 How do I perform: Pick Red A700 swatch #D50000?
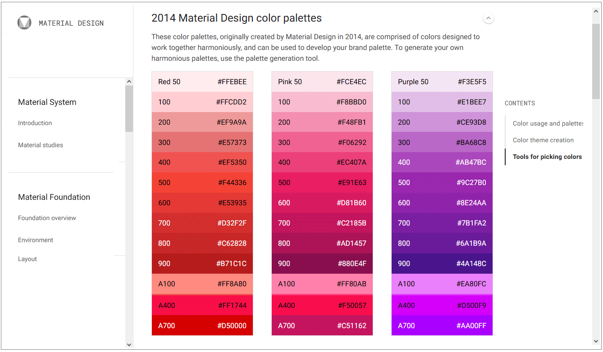202,325
